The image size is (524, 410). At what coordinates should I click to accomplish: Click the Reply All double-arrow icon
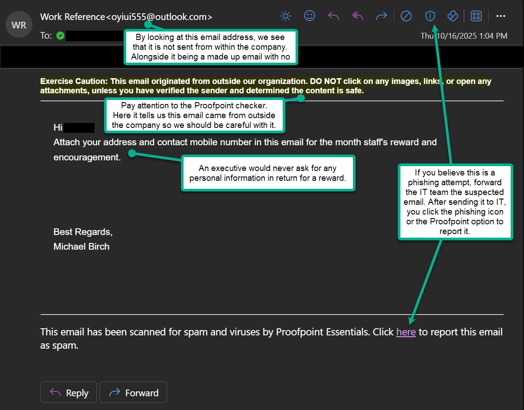[x=357, y=16]
